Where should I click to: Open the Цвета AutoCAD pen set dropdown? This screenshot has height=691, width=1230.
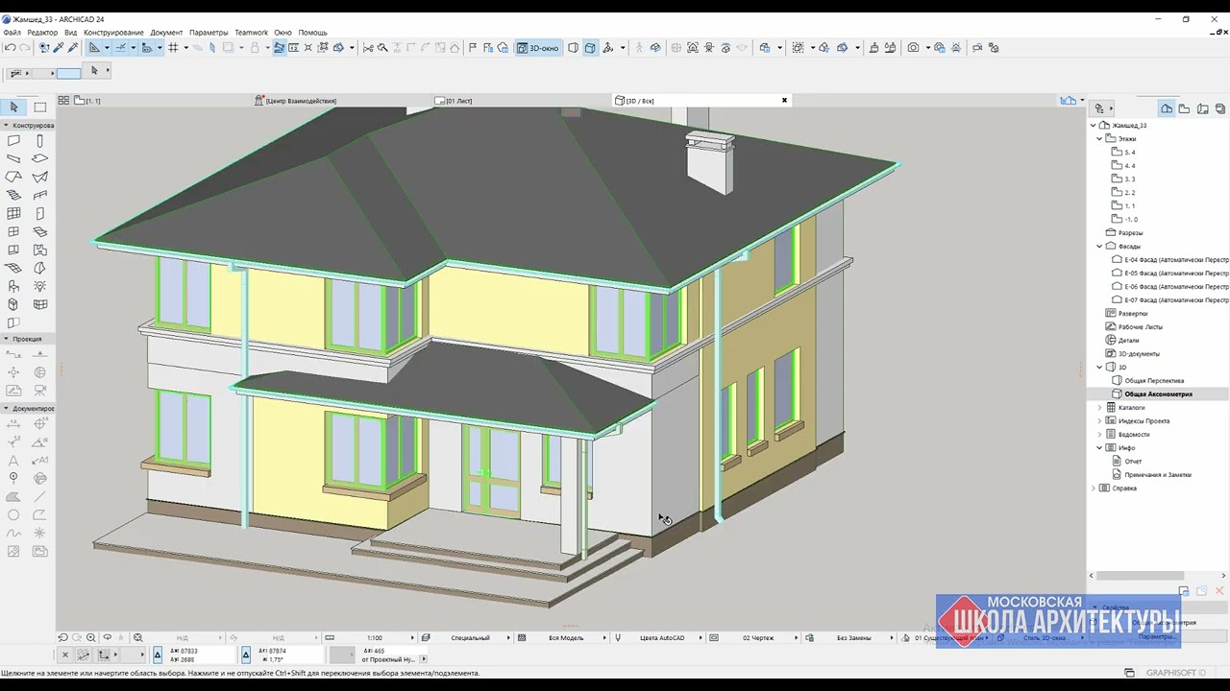[662, 637]
